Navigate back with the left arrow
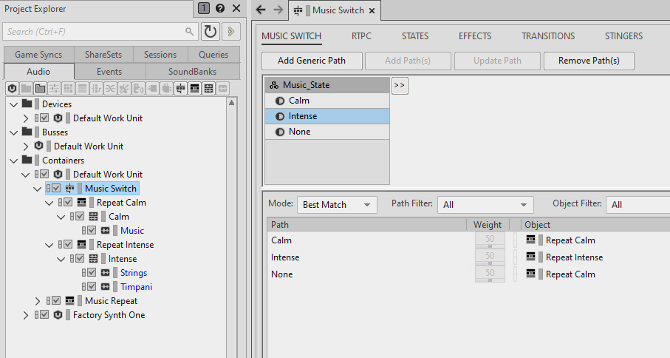Image resolution: width=670 pixels, height=358 pixels. point(260,10)
